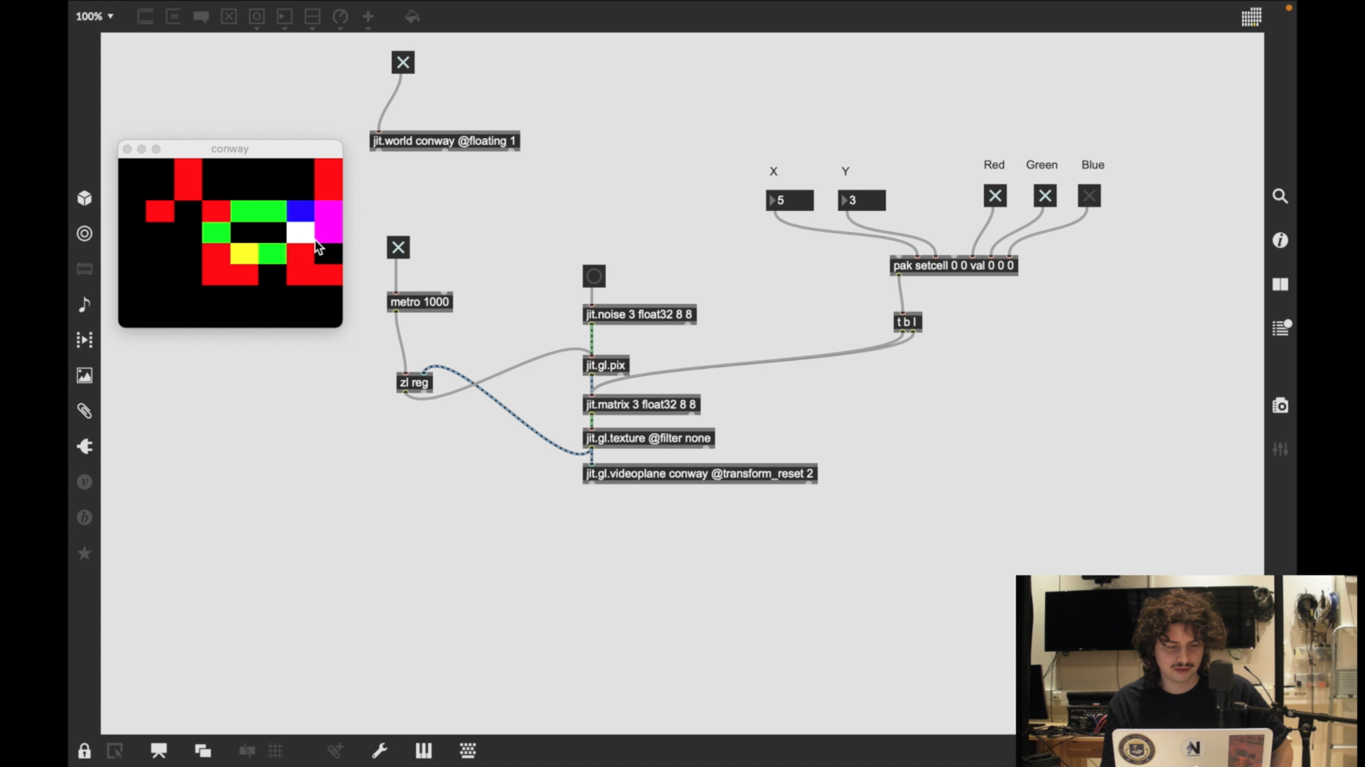This screenshot has height=767, width=1365.
Task: Click the Y number box showing 3
Action: click(x=862, y=200)
